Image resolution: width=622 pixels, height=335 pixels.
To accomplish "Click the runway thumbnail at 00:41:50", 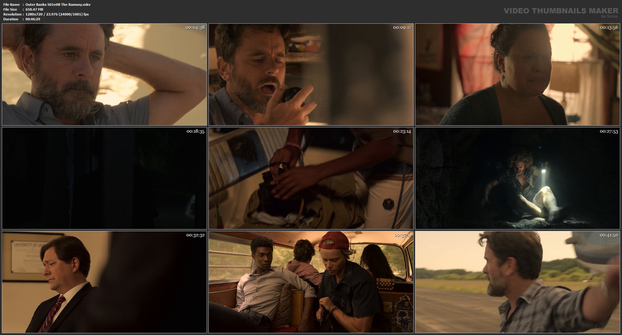I will coord(517,282).
